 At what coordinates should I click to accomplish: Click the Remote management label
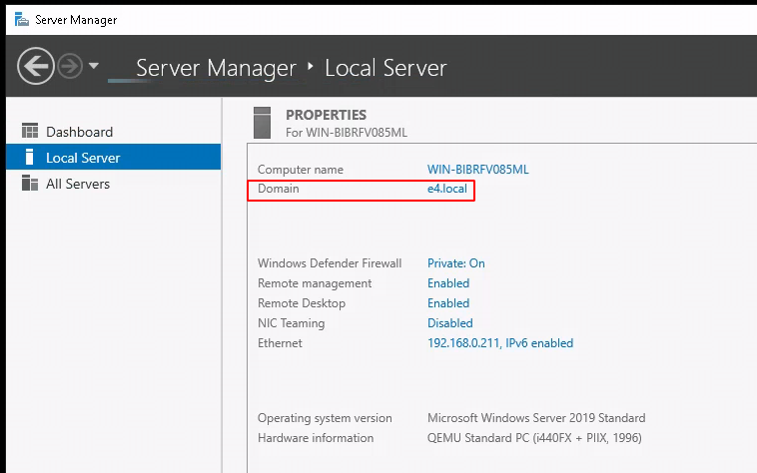(x=315, y=283)
